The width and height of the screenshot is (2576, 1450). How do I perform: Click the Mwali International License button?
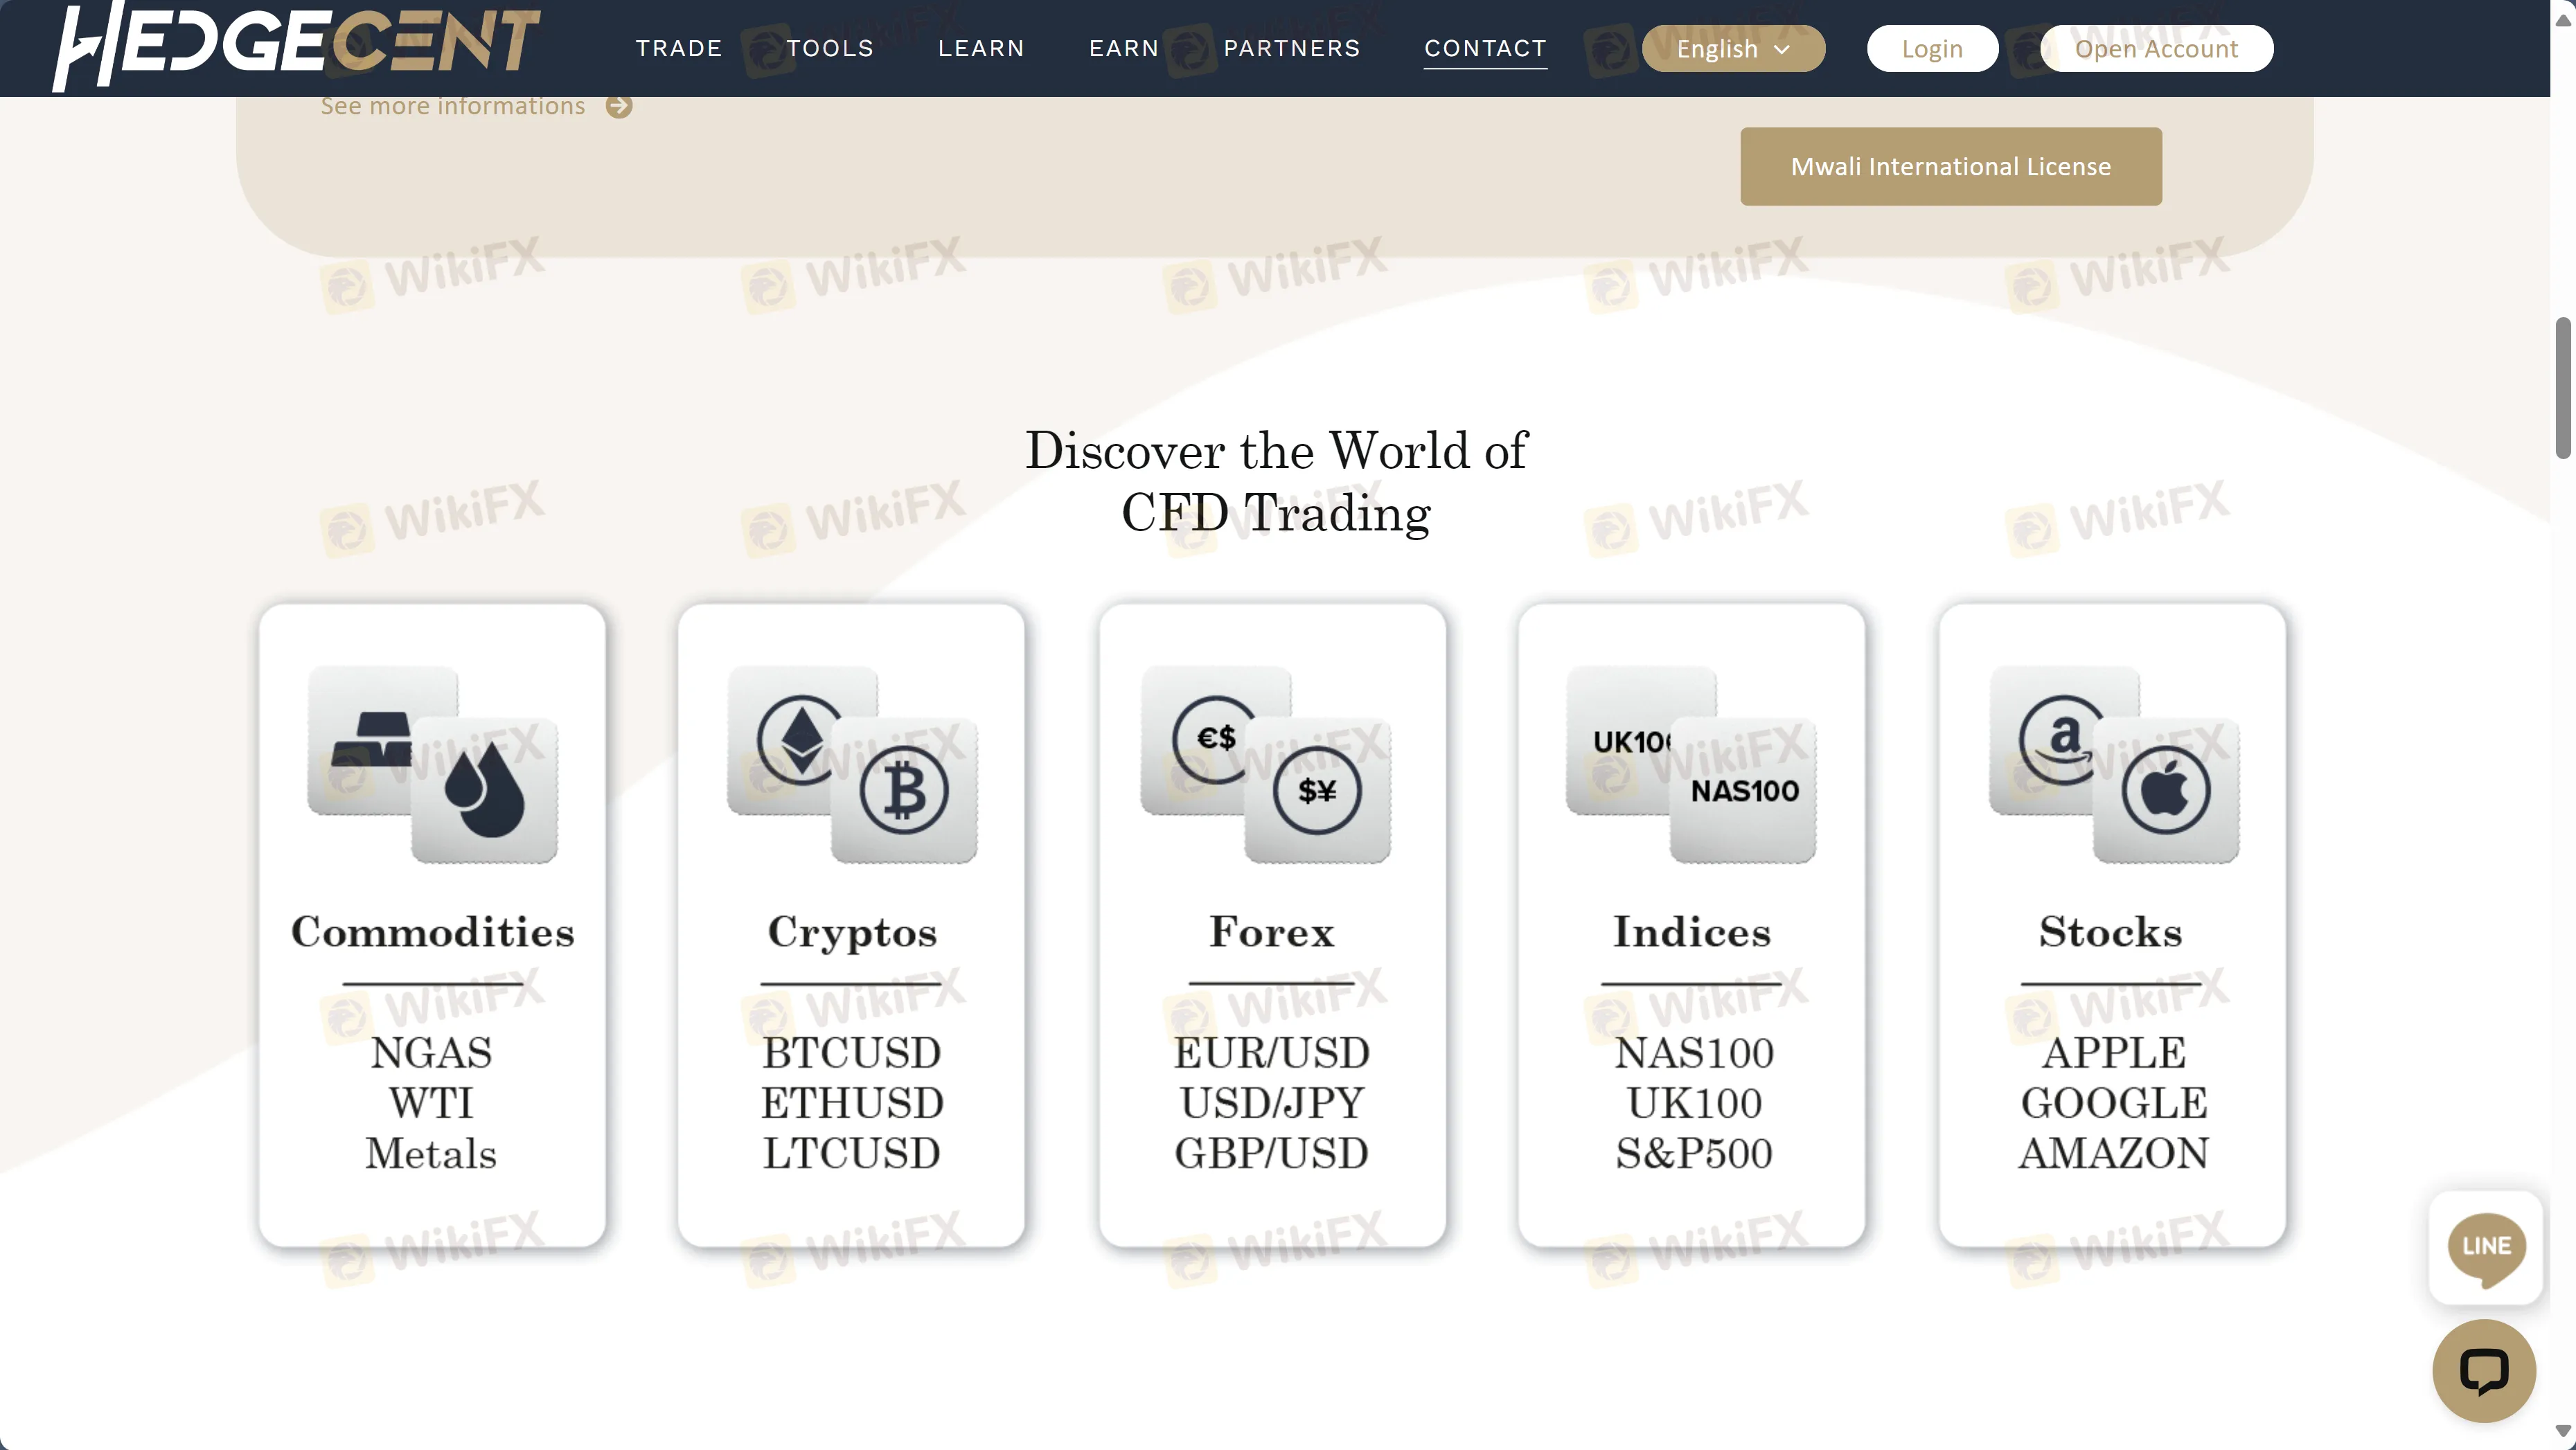[1950, 166]
